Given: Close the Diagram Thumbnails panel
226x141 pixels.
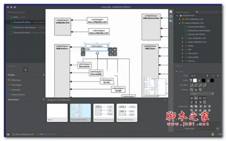Looking at the screenshot, I should point(165,100).
